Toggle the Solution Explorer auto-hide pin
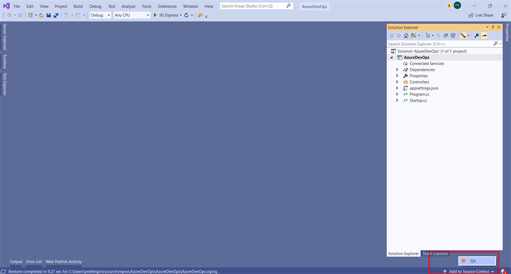The height and width of the screenshot is (274, 511). [x=493, y=27]
